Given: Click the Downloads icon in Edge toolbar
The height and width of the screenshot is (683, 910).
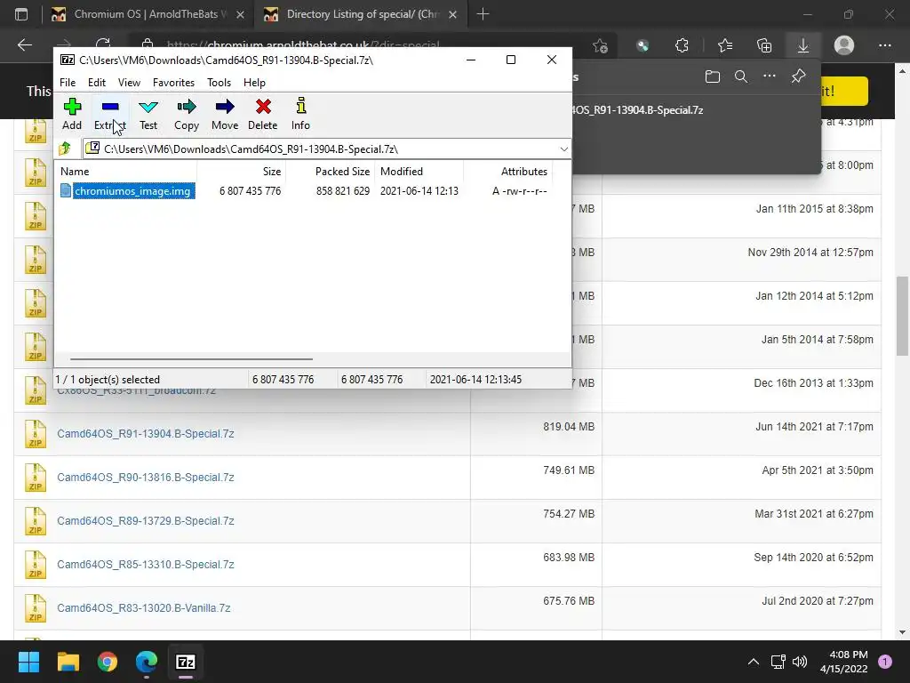Looking at the screenshot, I should pos(803,45).
